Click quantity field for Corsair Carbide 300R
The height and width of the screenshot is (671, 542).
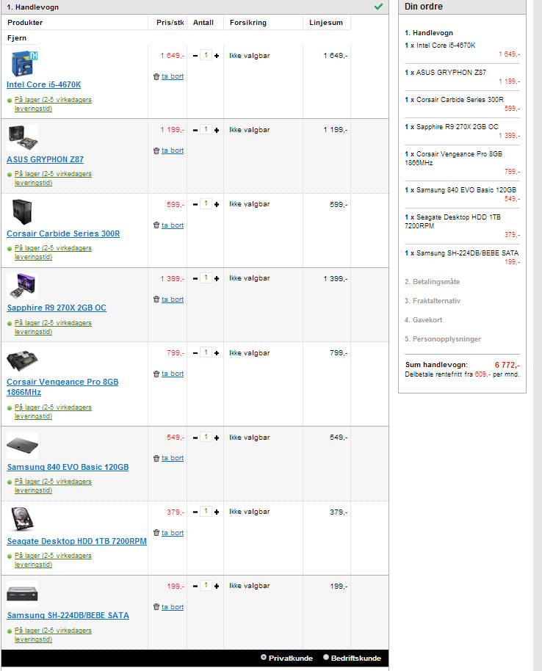[x=206, y=203]
